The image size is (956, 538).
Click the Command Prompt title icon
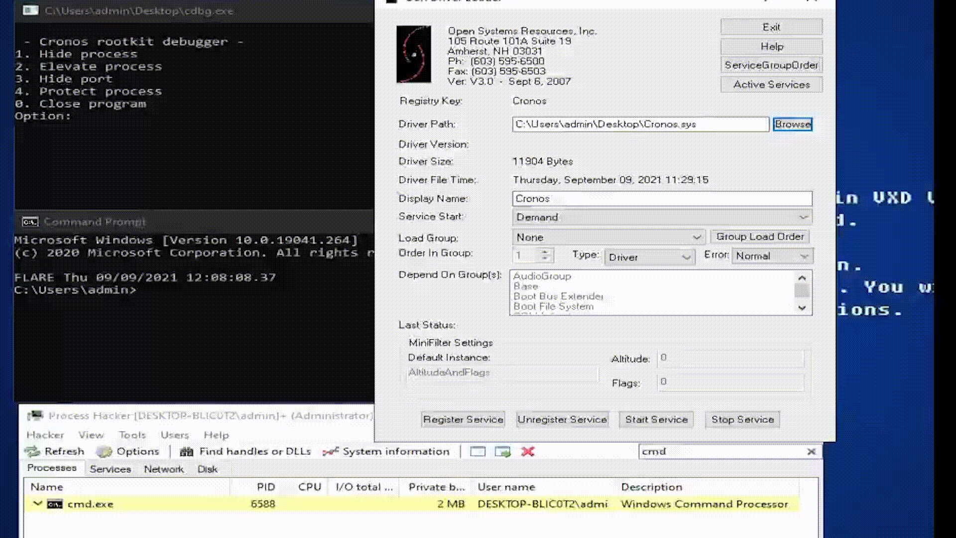click(30, 222)
